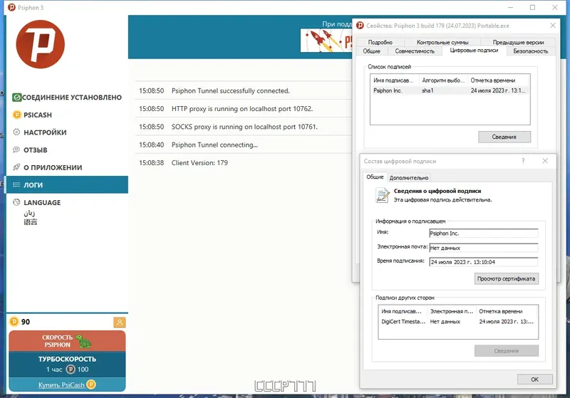Click OK in the signature details dialog
Viewport: 570px width, 398px height.
(535, 379)
